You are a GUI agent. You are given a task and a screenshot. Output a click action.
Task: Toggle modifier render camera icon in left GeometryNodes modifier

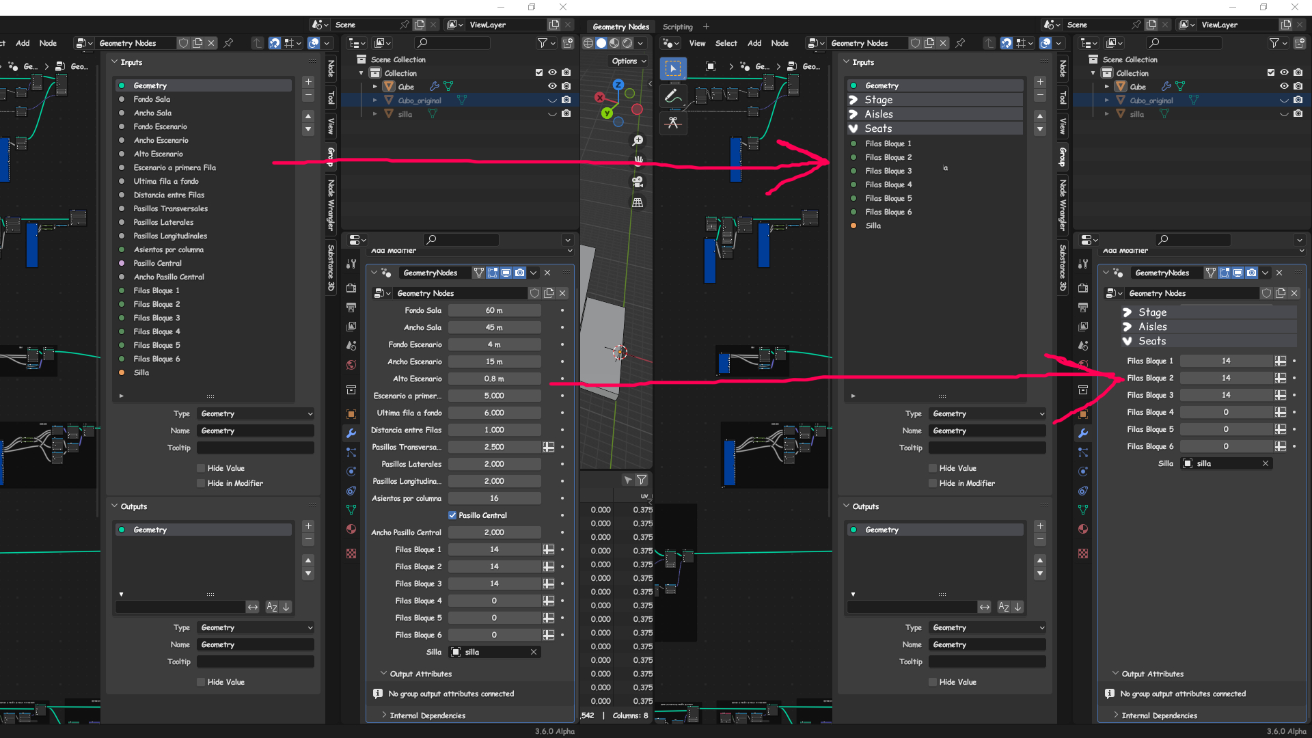coord(520,273)
